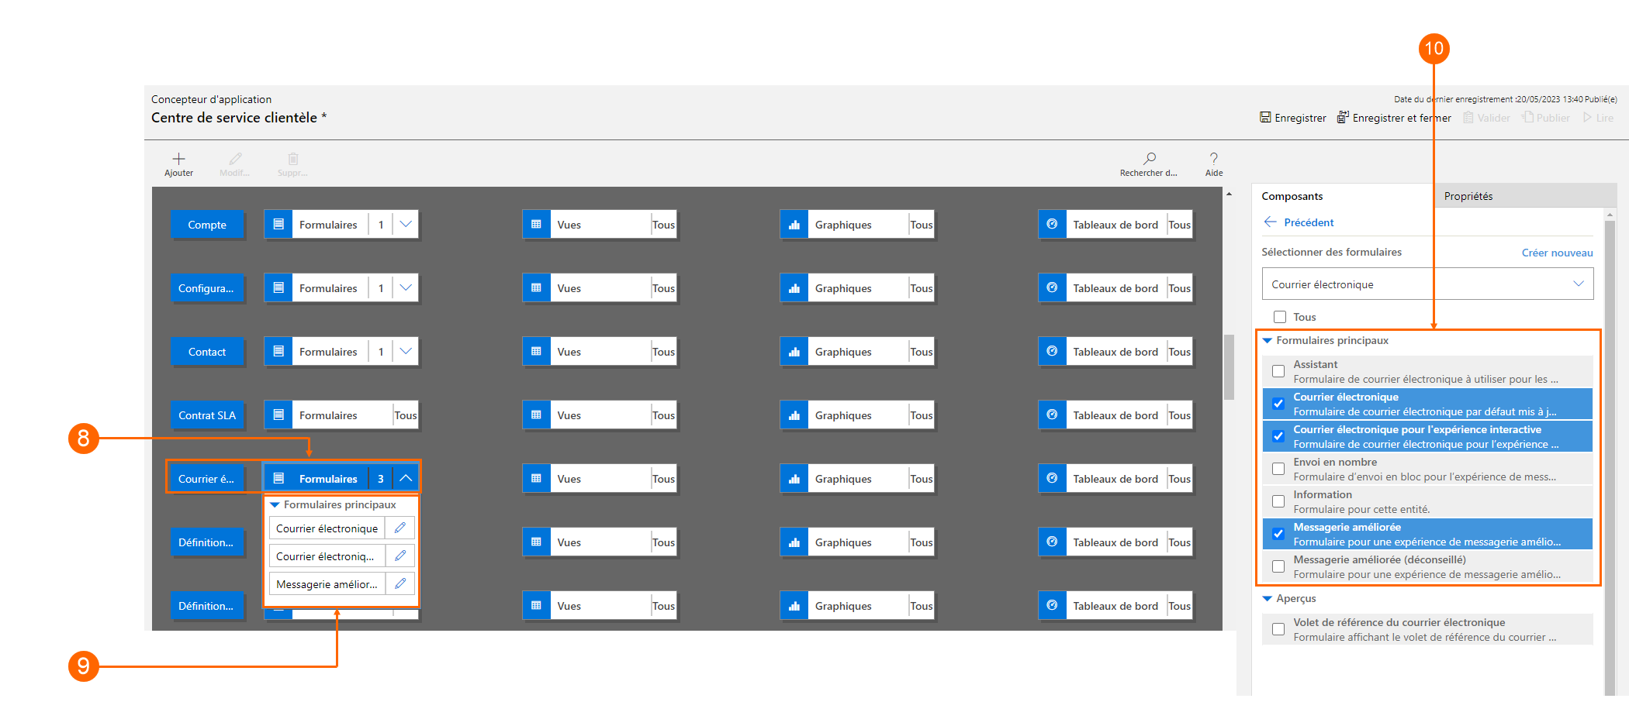Click the Vues icon in Courrier é... row
The image size is (1629, 726).
(536, 479)
